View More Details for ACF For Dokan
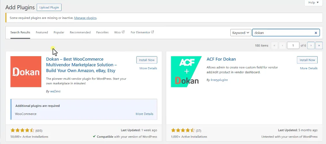Screen dimensions: 326x144 click(309, 68)
